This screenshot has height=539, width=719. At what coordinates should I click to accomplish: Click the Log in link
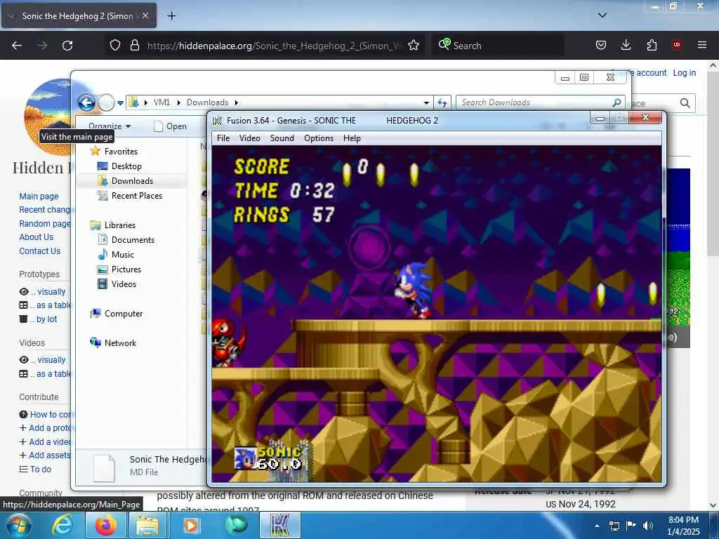pos(684,73)
